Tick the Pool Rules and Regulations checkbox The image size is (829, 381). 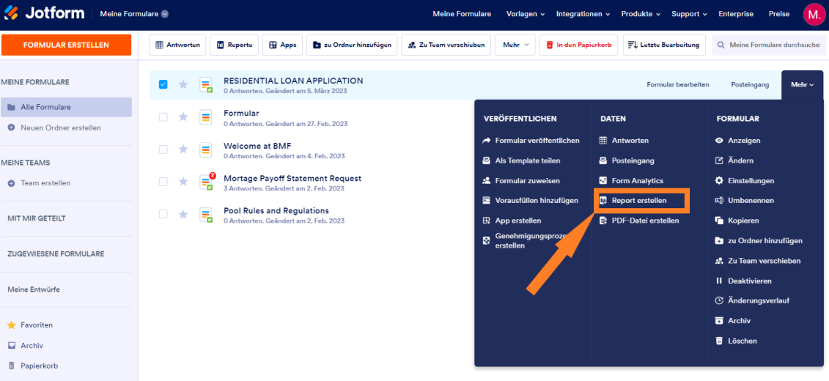[163, 214]
